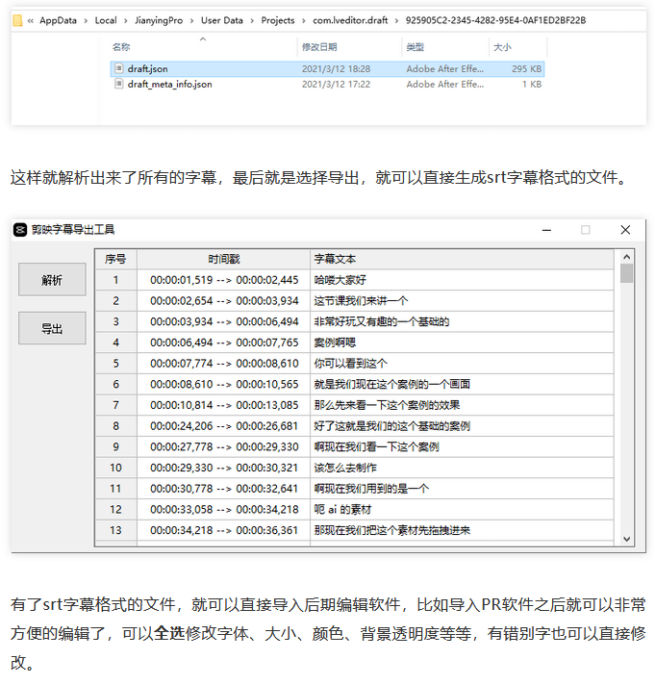Sort files by 名称 column
The image size is (655, 685).
pyautogui.click(x=121, y=47)
